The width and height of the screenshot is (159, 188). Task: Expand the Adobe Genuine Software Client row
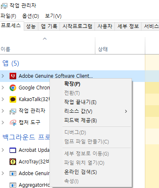click(x=3, y=76)
